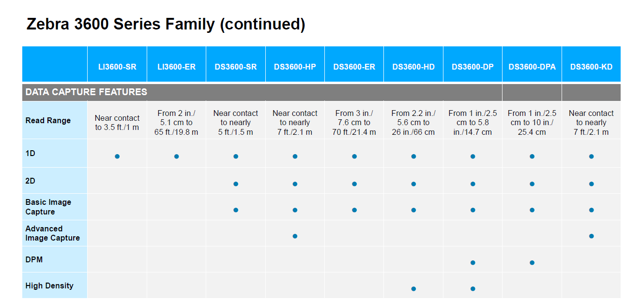Select the DS3600-DPA column header
The height and width of the screenshot is (300, 625).
pos(532,67)
